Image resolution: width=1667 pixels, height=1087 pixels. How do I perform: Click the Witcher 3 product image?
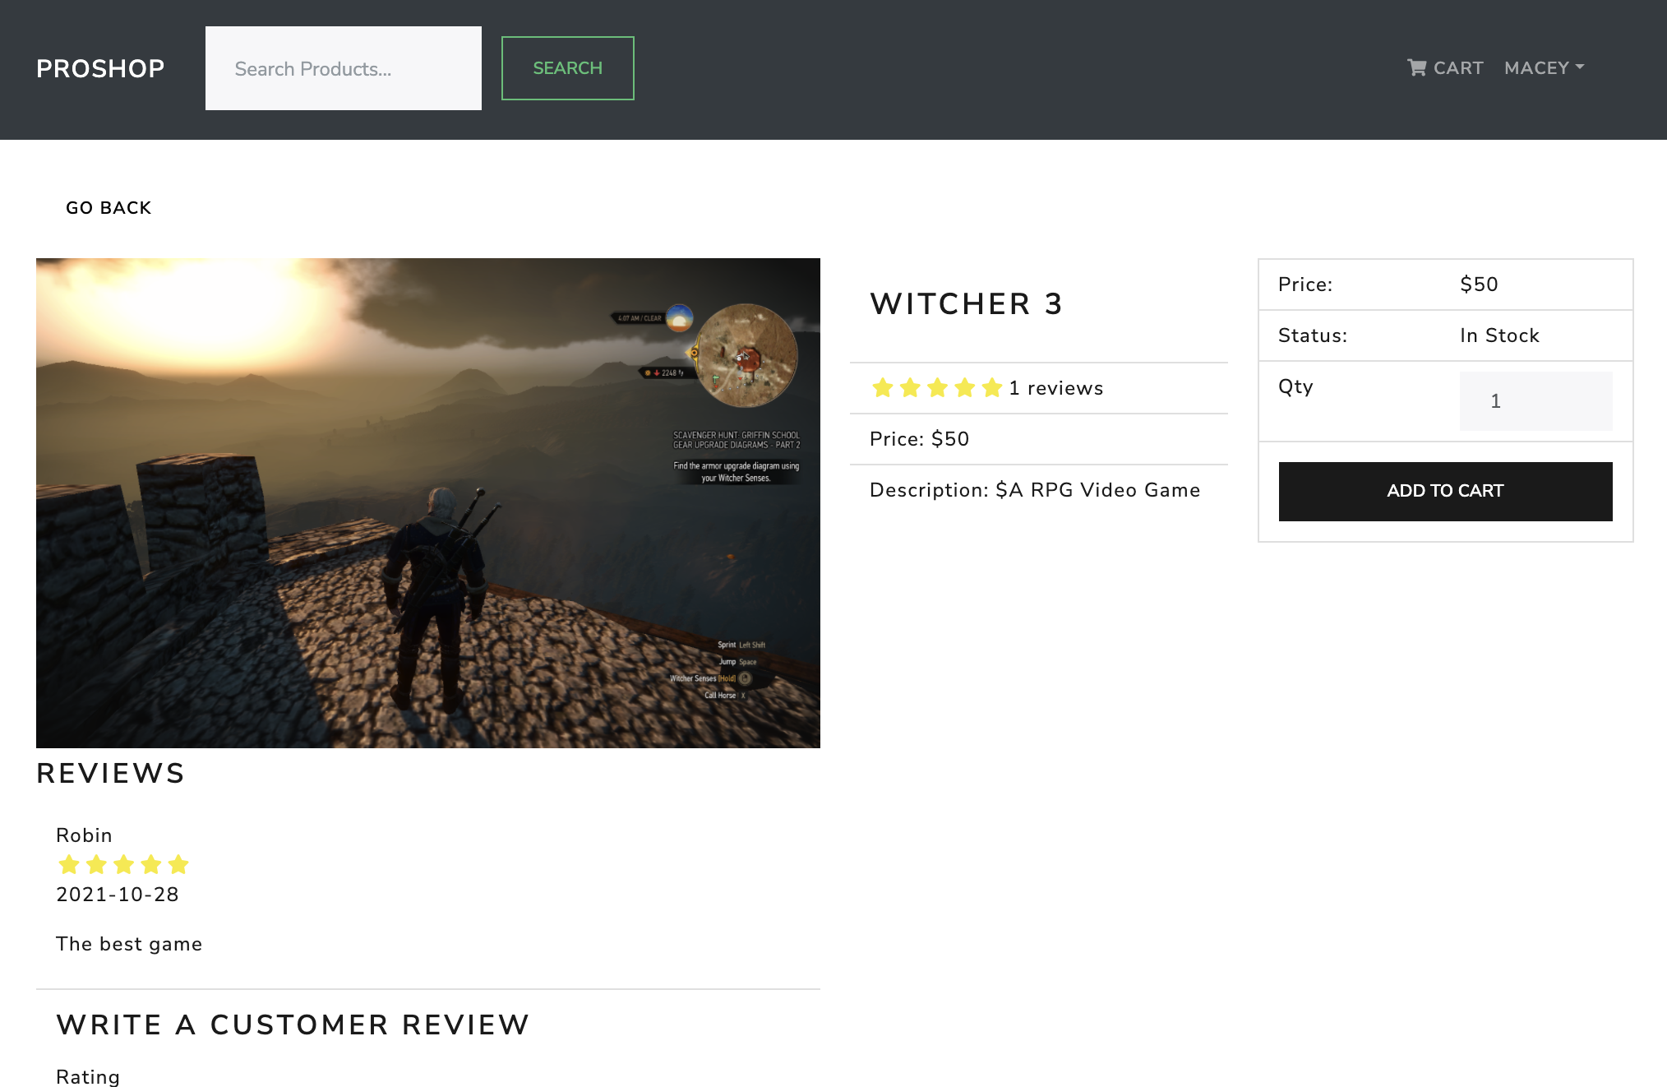pyautogui.click(x=427, y=502)
